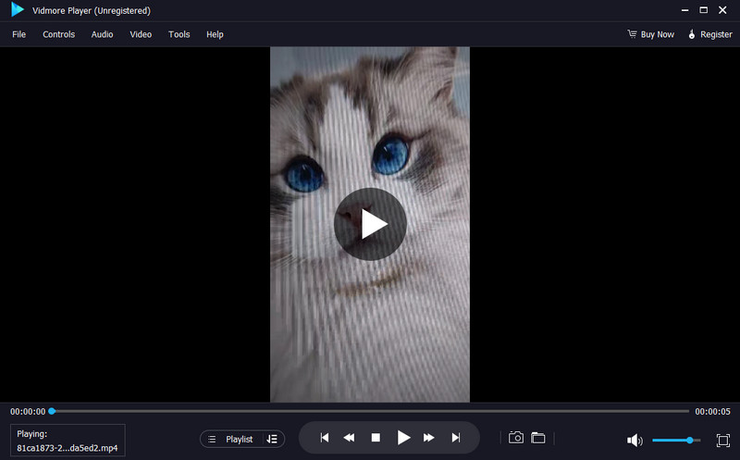This screenshot has width=740, height=460.
Task: Open the File menu
Action: pyautogui.click(x=19, y=34)
